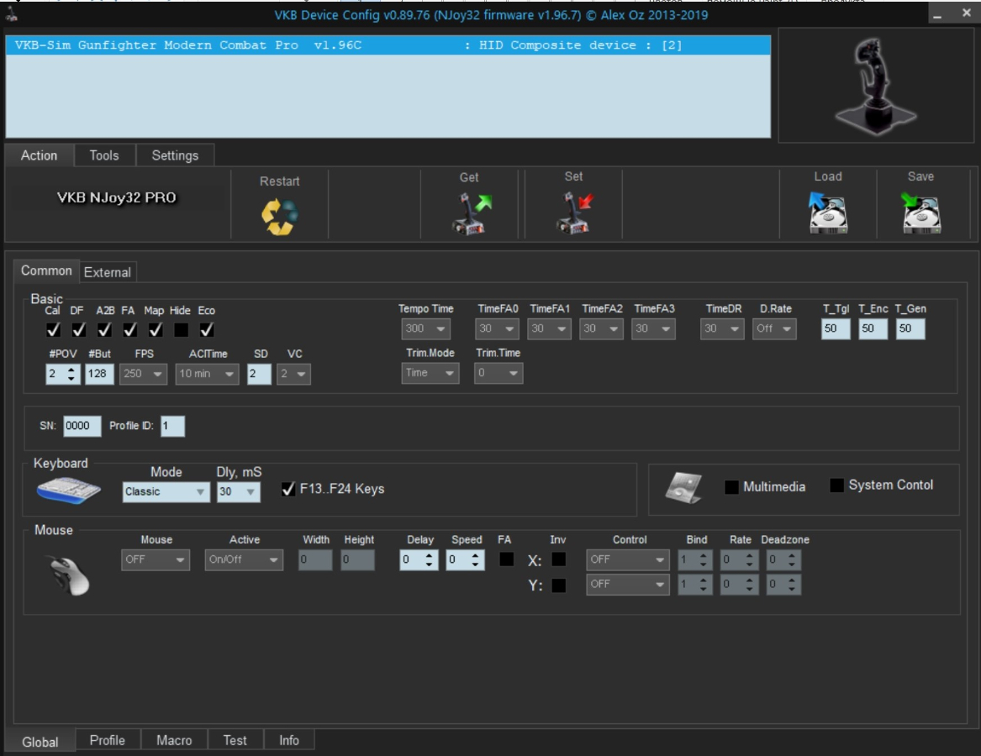Open the Profile bottom tab
This screenshot has width=981, height=756.
pyautogui.click(x=108, y=740)
